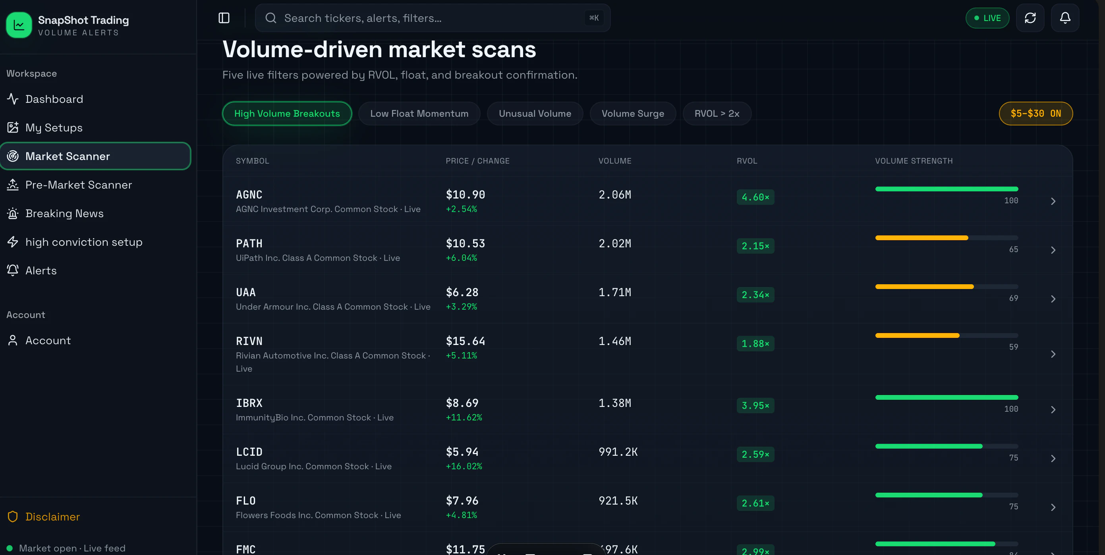
Task: Open the high conviction setup page
Action: [x=95, y=242]
